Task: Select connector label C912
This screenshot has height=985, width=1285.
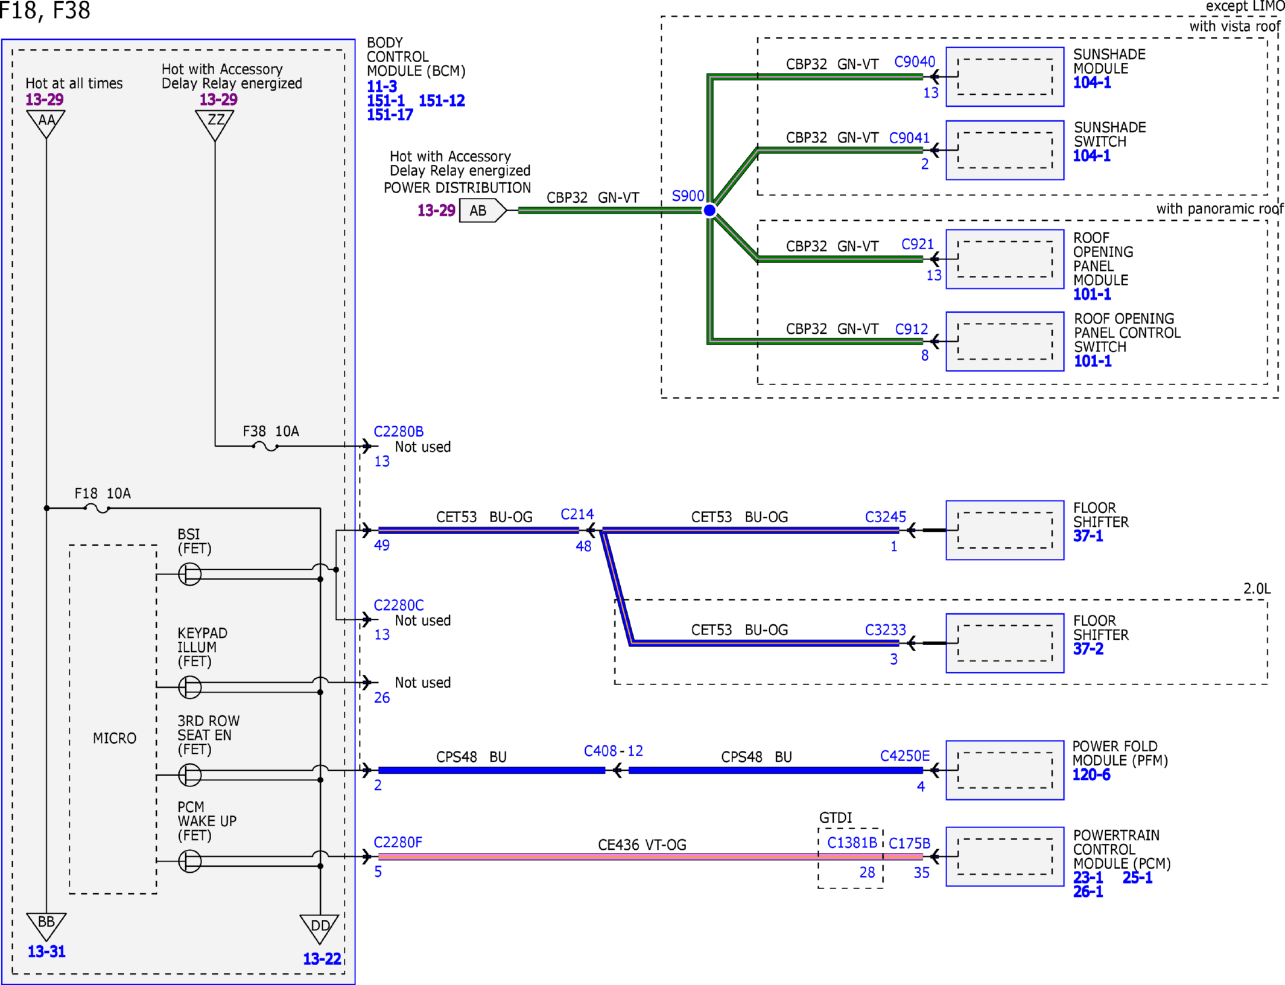Action: 912,329
